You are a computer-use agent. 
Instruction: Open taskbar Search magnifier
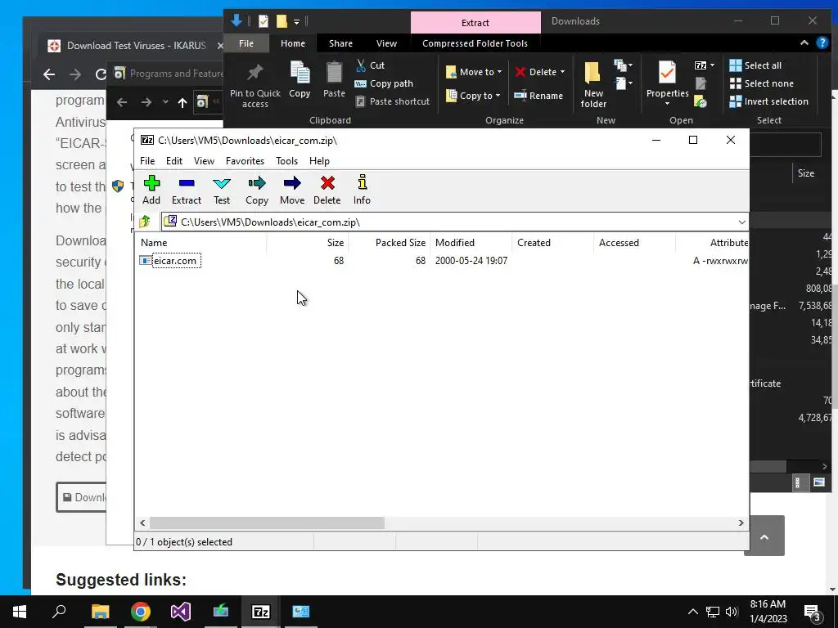pos(59,612)
